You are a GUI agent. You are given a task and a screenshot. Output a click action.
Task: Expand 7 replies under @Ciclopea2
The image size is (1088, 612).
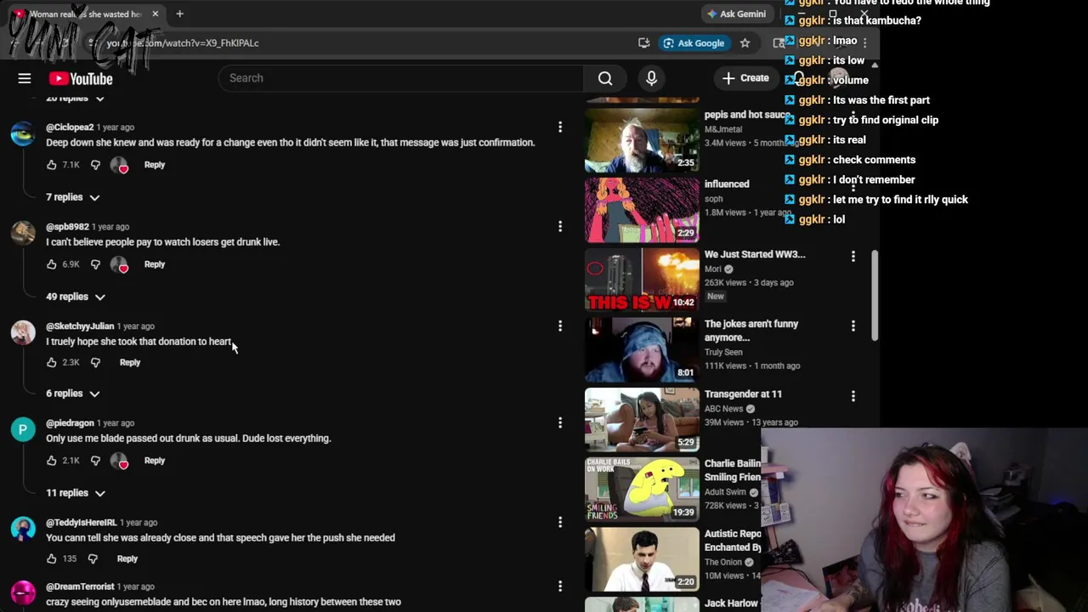[x=72, y=197]
